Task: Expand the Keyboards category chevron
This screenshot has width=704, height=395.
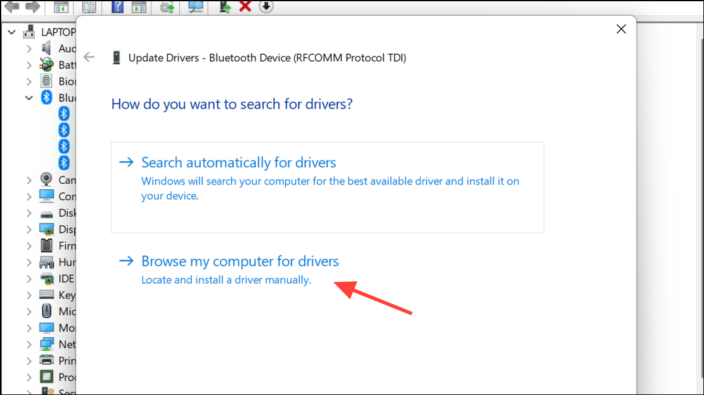Action: [29, 295]
